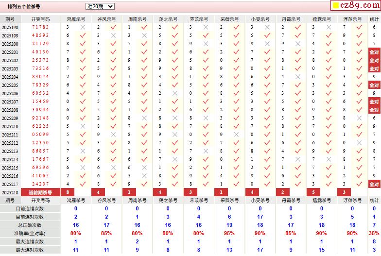Click the check mark for 采薇杀号 in row 2025201
381x256 pixels.
[x=236, y=52]
